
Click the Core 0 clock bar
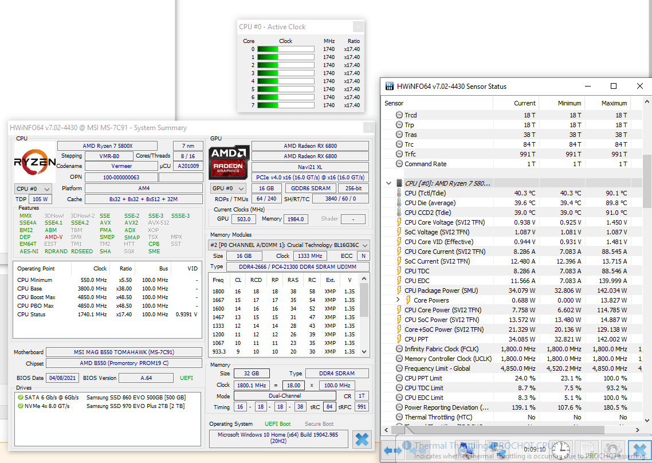click(286, 49)
